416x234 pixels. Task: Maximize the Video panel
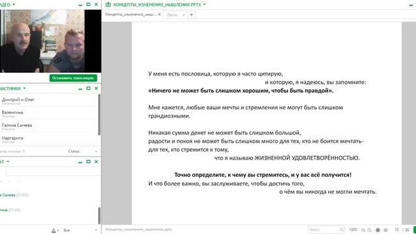click(x=88, y=5)
